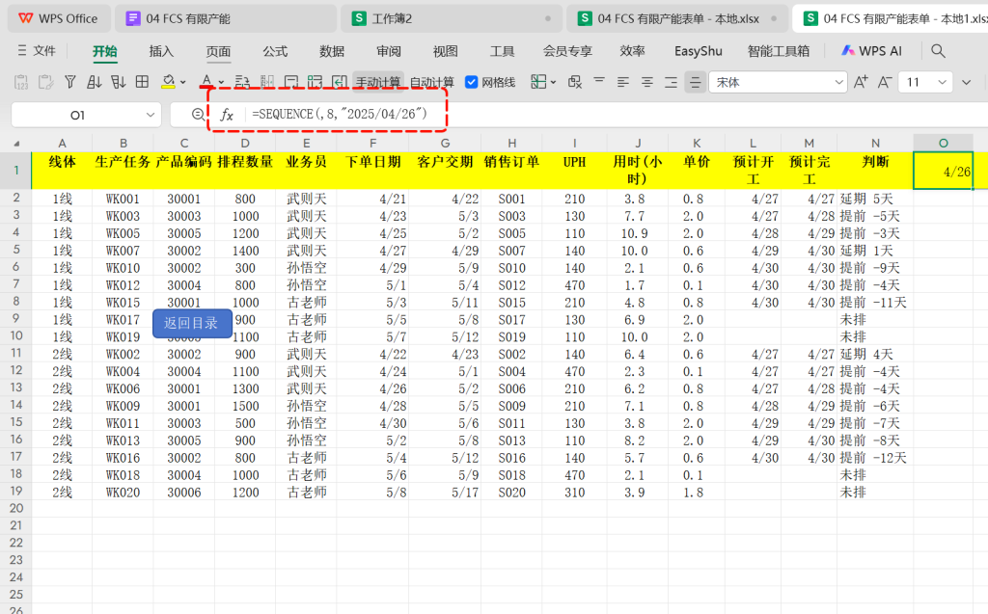Switch to the 页面 ribbon tab
Viewport: 988px width, 614px height.
pos(218,51)
